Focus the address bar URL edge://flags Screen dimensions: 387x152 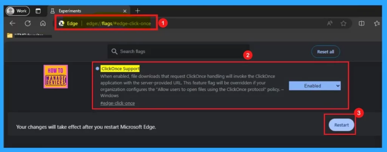click(118, 24)
